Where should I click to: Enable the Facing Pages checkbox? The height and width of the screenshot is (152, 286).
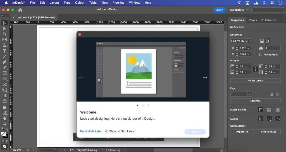(261, 54)
